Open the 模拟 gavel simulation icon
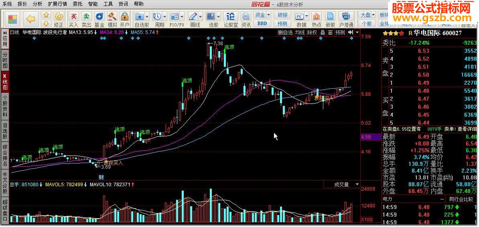Screen dimensions: 479x227 tap(112, 16)
